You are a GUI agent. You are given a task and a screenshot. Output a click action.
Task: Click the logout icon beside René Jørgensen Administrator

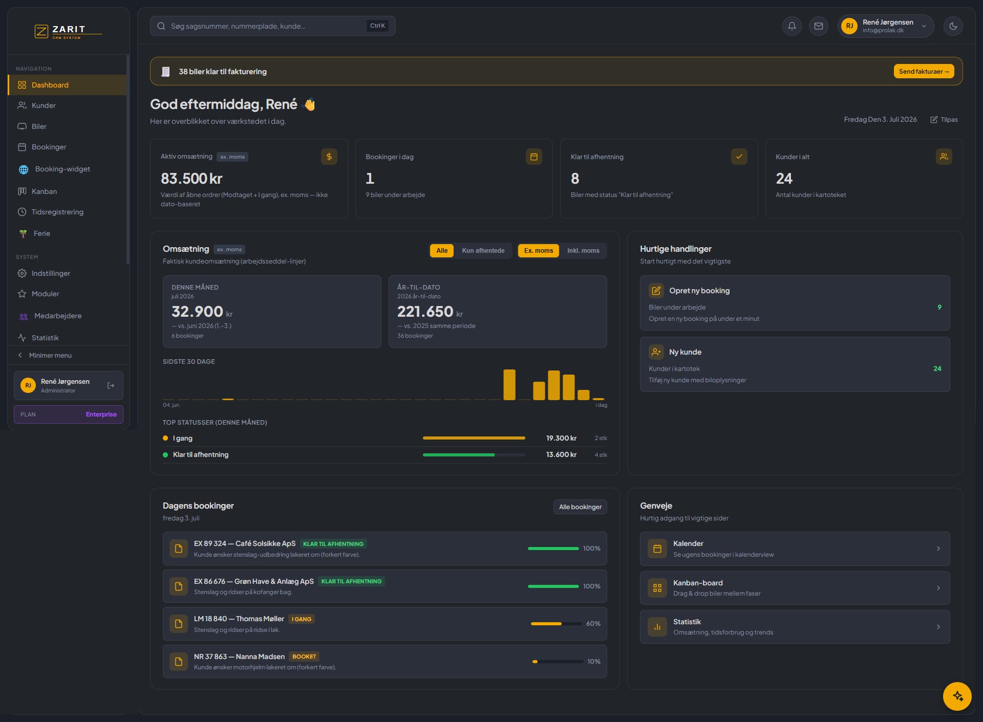(x=111, y=385)
